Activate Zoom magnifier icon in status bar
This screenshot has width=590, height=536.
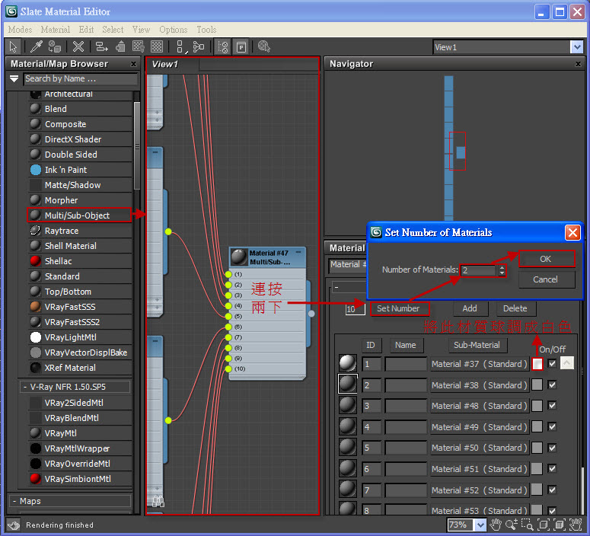click(512, 525)
